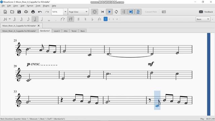Select the quarter note duration

coord(35,19)
